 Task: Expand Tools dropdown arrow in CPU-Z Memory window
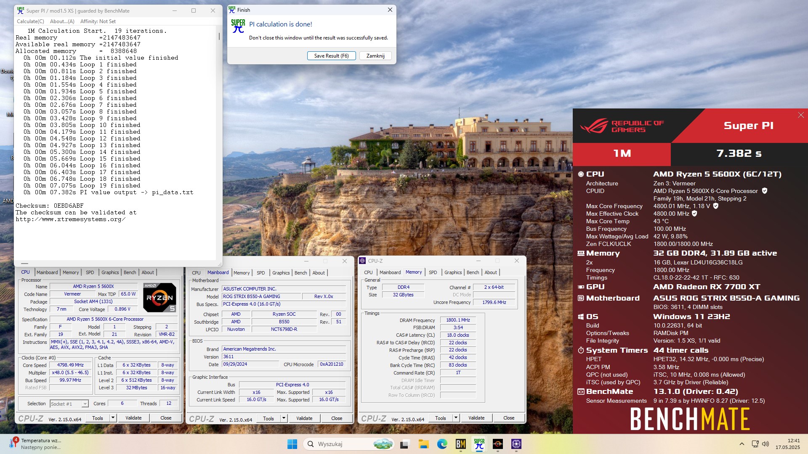[x=456, y=418]
